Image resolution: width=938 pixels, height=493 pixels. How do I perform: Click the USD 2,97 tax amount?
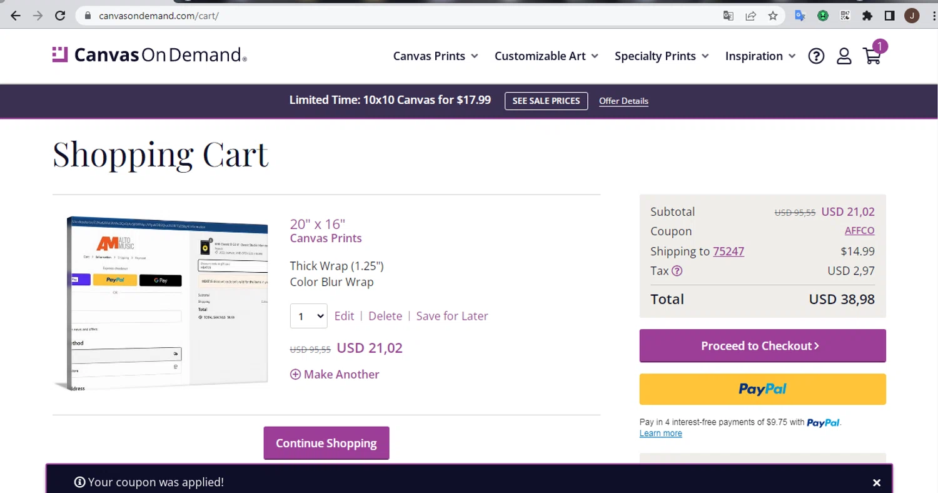point(851,271)
